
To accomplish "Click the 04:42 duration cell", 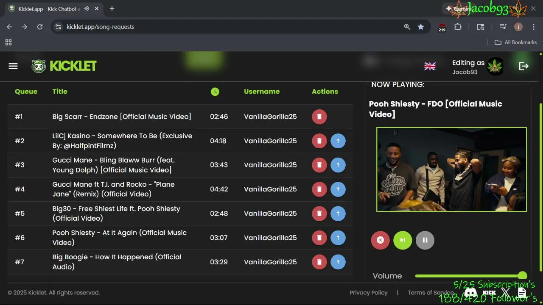I will (x=219, y=189).
